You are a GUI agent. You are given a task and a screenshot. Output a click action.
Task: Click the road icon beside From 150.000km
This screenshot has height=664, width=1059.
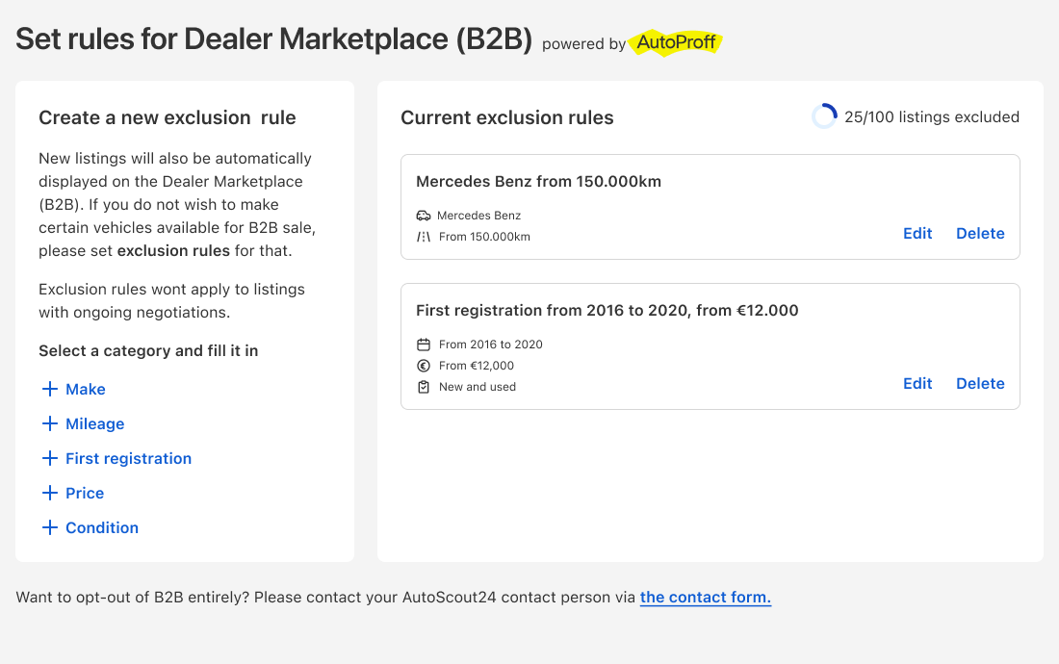tap(424, 236)
